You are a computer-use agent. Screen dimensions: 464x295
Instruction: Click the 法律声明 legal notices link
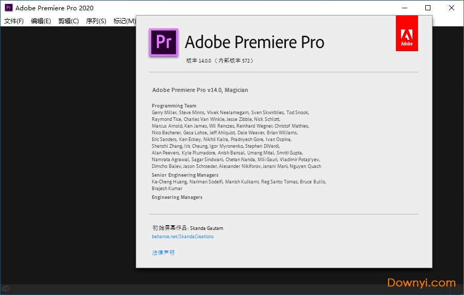point(163,253)
